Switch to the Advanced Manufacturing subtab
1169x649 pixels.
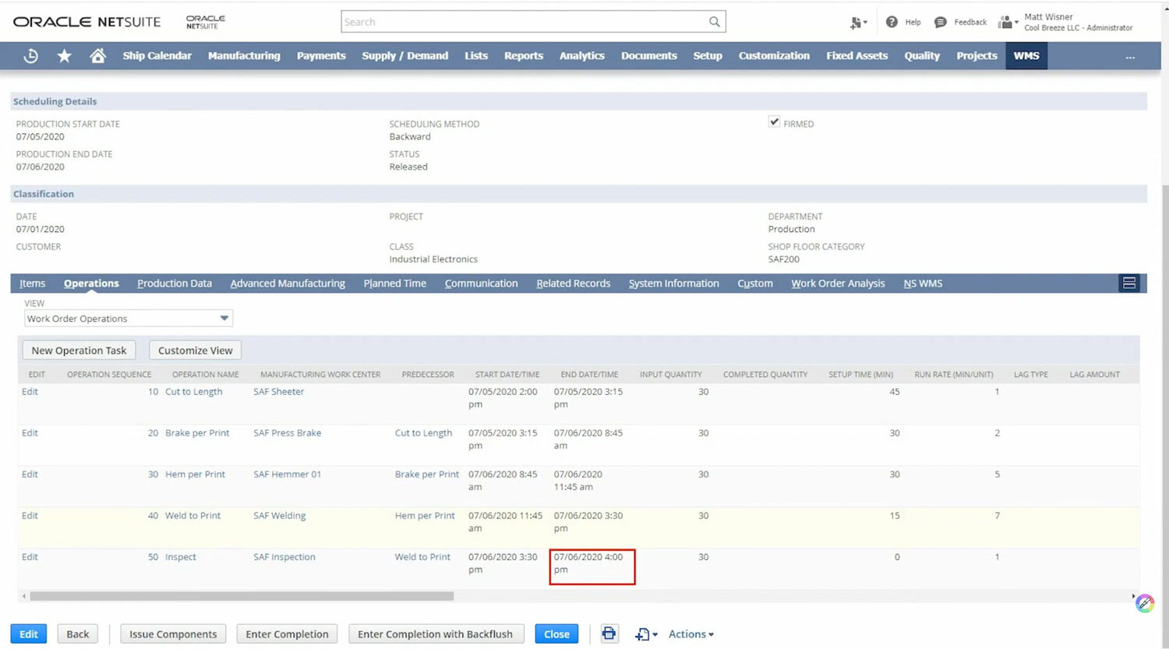click(x=288, y=284)
